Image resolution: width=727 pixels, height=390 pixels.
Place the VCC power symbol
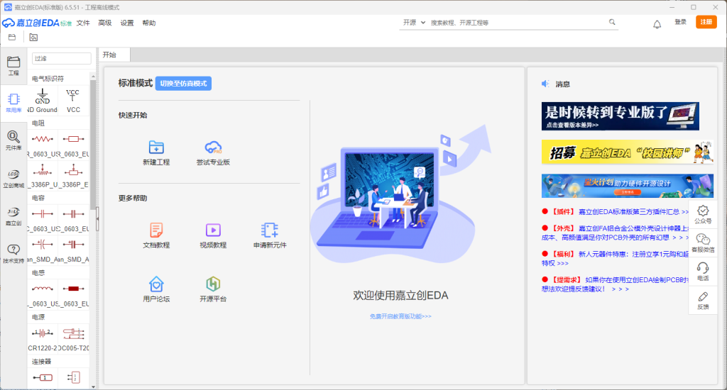(73, 101)
